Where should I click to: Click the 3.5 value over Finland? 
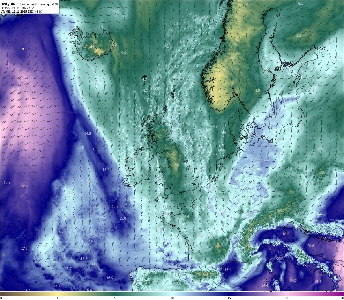[299, 36]
